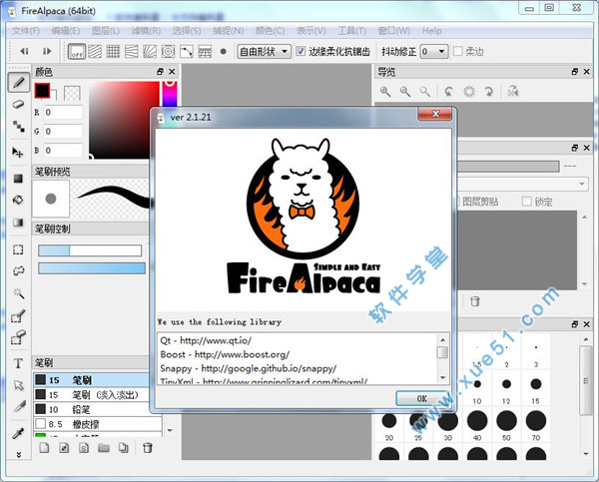This screenshot has width=599, height=482.
Task: Enable parallel lines snap
Action: (x=95, y=51)
